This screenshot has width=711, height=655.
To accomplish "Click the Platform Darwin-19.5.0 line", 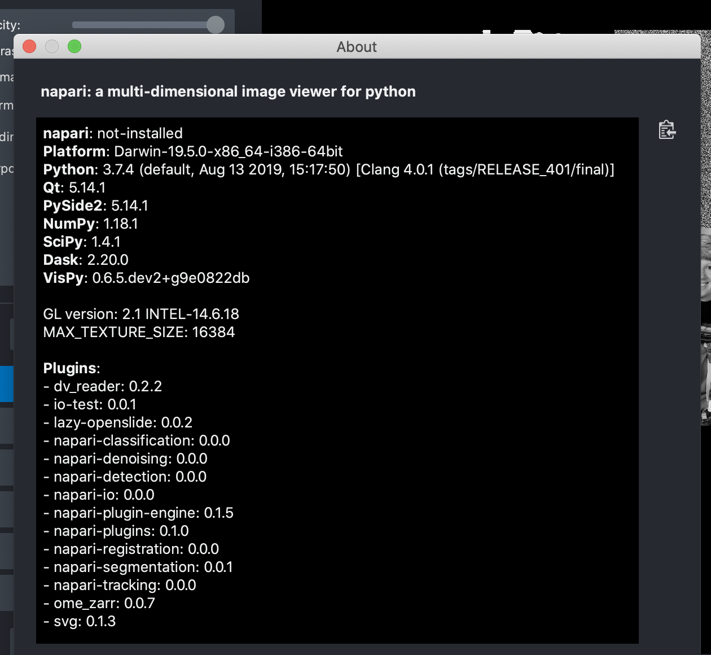I will (193, 151).
